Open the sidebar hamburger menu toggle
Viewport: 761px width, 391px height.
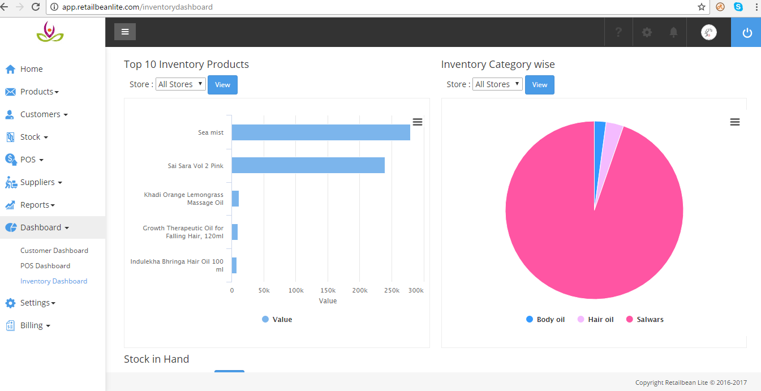(x=124, y=32)
